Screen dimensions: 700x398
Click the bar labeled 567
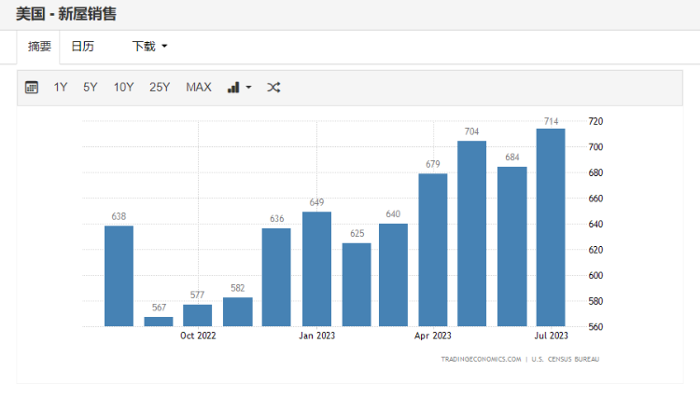point(159,322)
